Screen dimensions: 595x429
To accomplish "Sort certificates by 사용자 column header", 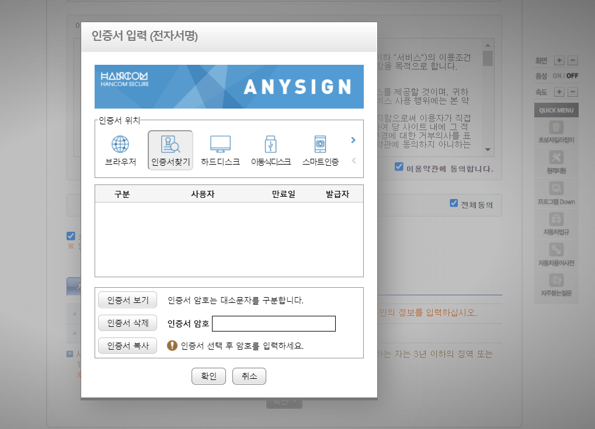I will coord(203,194).
